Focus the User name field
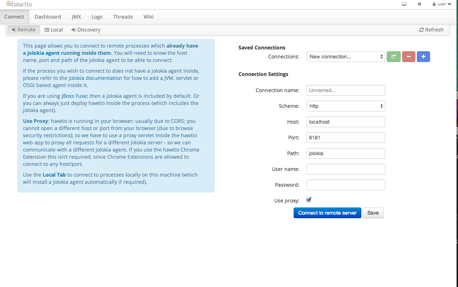This screenshot has width=458, height=287. click(x=346, y=169)
